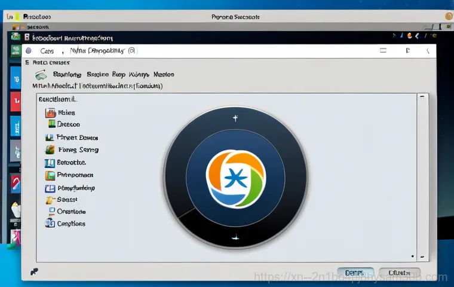Open the second menu item after the goggles
This screenshot has width=454, height=287.
98,75
